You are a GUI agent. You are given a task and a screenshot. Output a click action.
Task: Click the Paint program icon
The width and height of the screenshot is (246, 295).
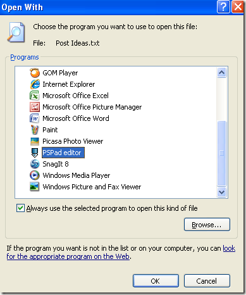coord(35,130)
